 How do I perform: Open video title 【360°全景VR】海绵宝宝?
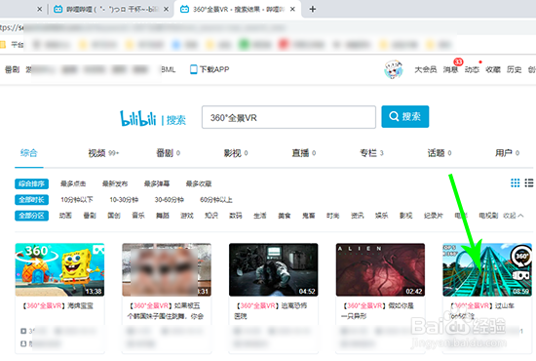(57, 306)
